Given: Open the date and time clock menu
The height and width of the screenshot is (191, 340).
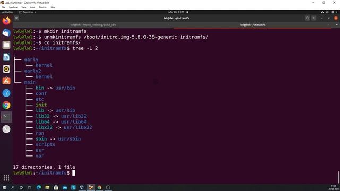Looking at the screenshot, I should 177,12.
